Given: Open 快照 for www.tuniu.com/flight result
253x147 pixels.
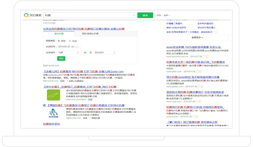Looking at the screenshot, I should (90, 99).
